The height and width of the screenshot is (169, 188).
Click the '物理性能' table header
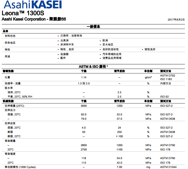[x=8, y=71]
